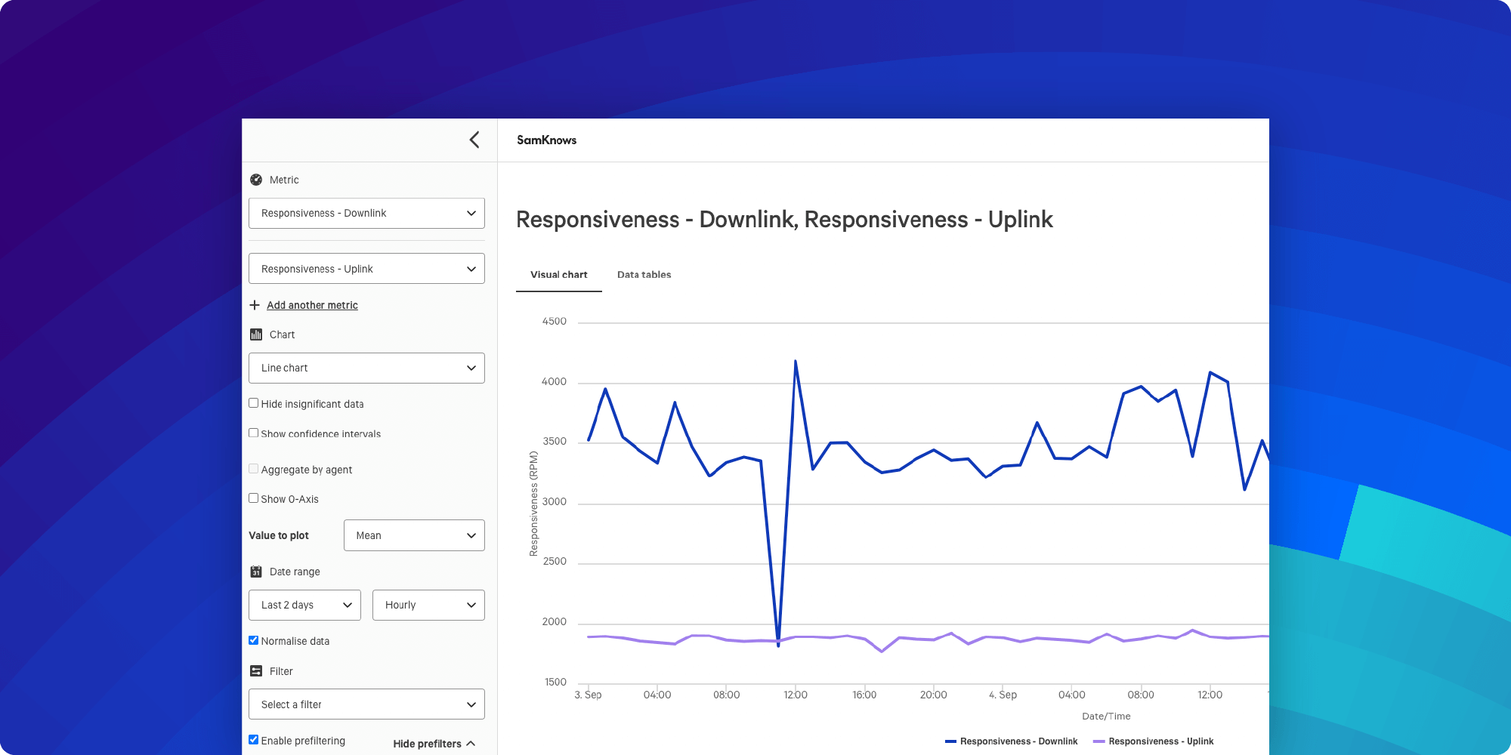
Task: Click the Responsiveness - Uplink legend label
Action: pyautogui.click(x=1161, y=741)
